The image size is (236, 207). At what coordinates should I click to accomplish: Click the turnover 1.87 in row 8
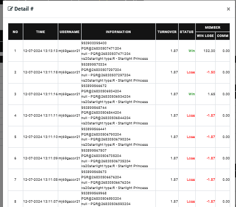click(174, 201)
